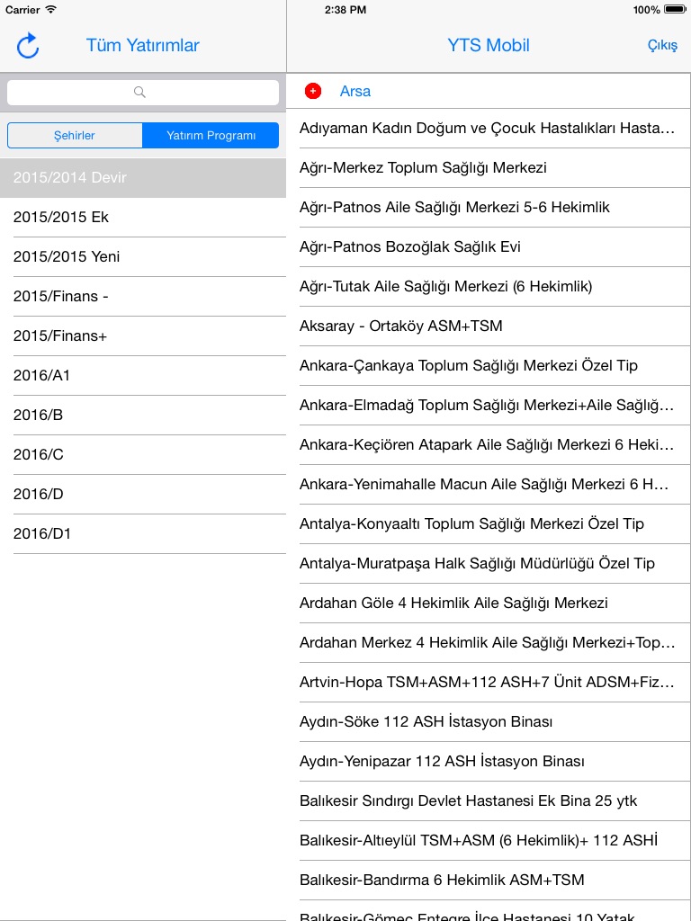The width and height of the screenshot is (691, 921).
Task: Switch to the Şehirler segment
Action: pyautogui.click(x=75, y=136)
